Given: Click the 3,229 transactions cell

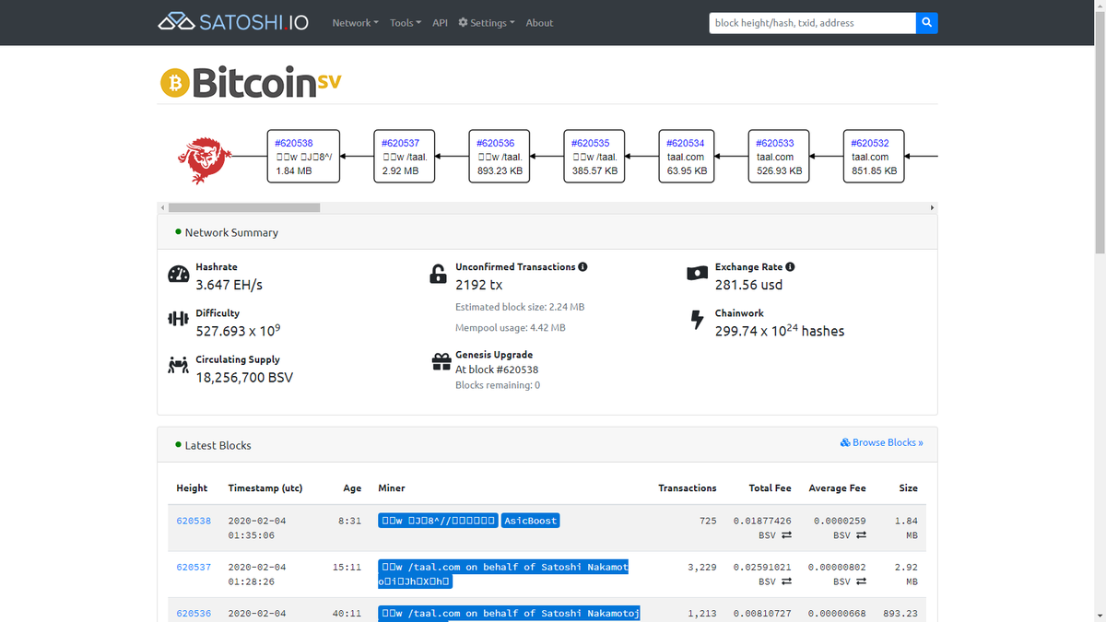Looking at the screenshot, I should click(701, 567).
